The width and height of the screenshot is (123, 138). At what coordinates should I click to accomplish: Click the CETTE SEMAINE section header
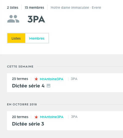20,67
